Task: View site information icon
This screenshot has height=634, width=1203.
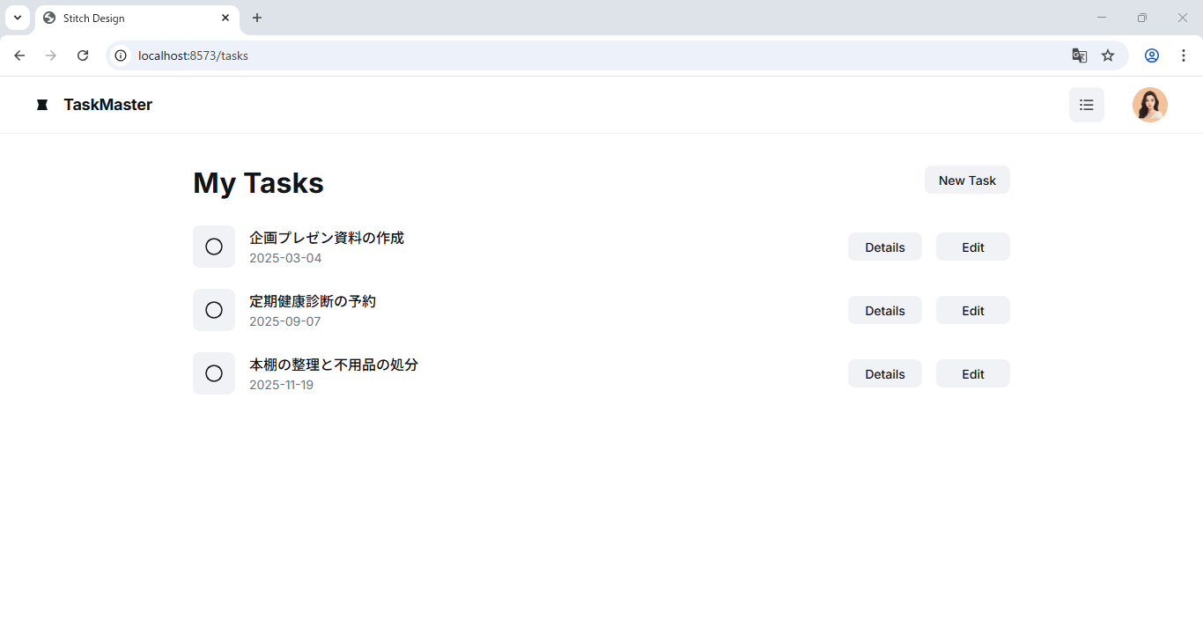Action: (x=122, y=55)
